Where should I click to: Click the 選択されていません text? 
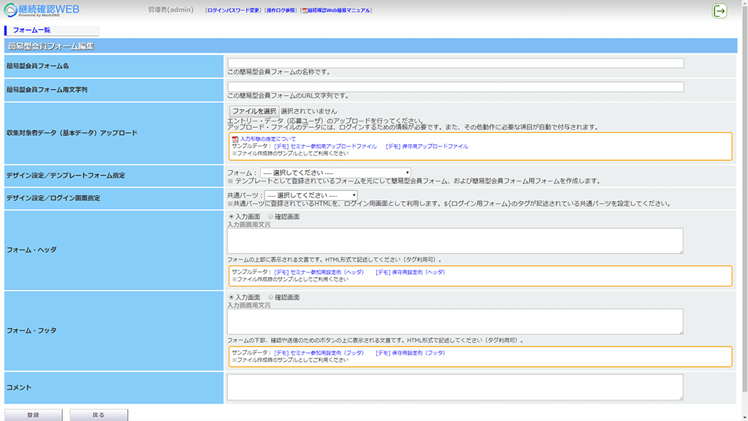point(309,111)
